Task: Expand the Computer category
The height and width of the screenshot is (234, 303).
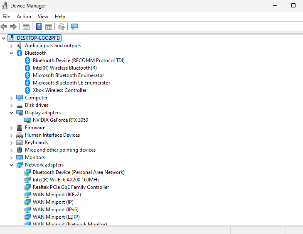Action: tap(11, 98)
